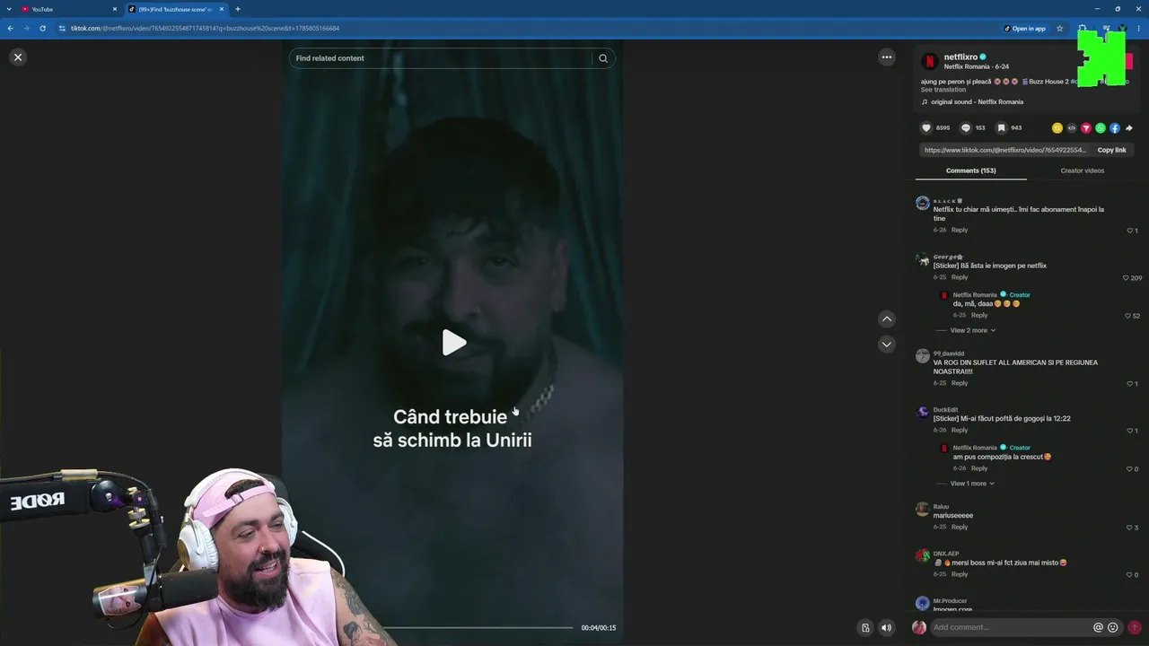Reload the TikTok page
Screen dimensions: 1149x646
(x=42, y=28)
